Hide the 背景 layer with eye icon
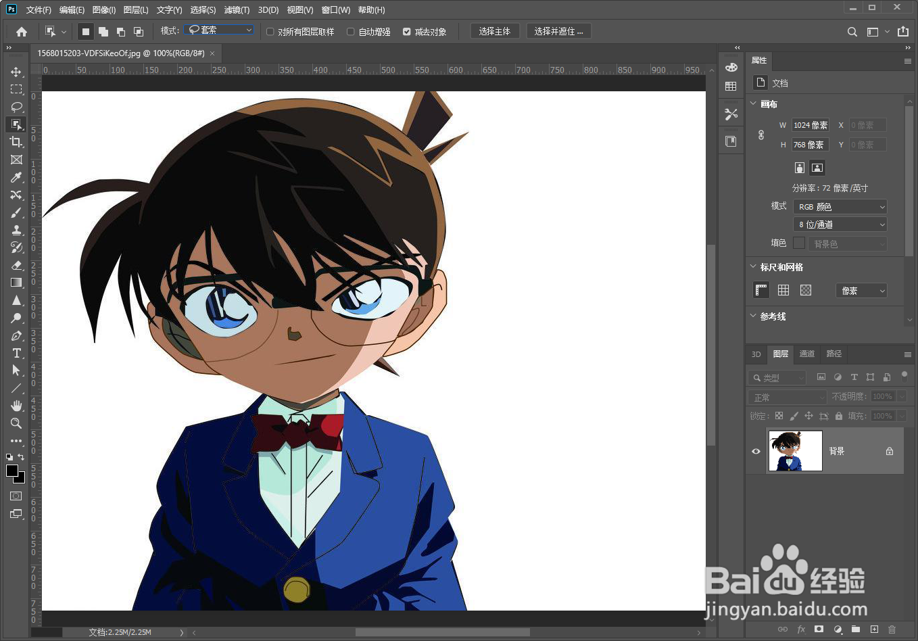The image size is (918, 641). [756, 451]
